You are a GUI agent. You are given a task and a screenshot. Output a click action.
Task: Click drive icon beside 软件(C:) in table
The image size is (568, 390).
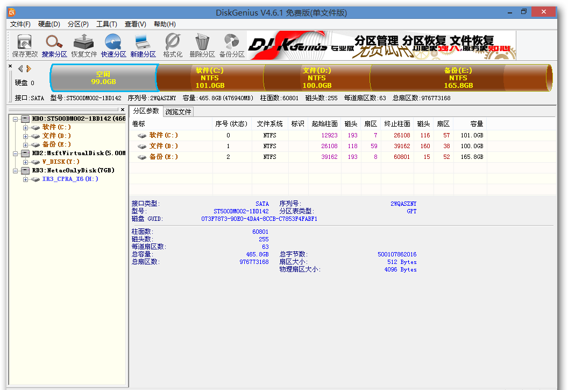(142, 136)
